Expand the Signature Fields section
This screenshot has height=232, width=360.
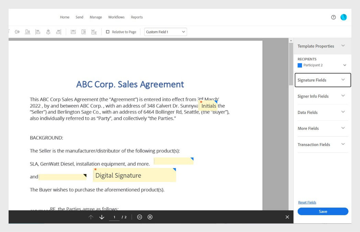pyautogui.click(x=322, y=80)
